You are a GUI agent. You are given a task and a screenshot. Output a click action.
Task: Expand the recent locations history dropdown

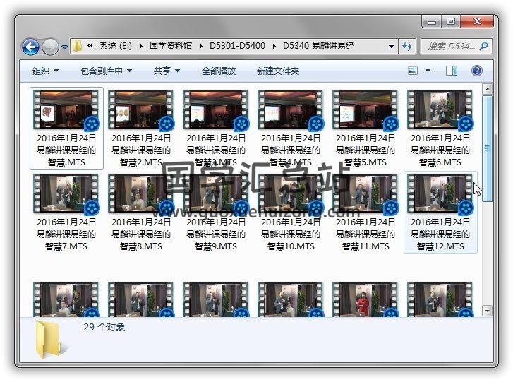pos(65,47)
